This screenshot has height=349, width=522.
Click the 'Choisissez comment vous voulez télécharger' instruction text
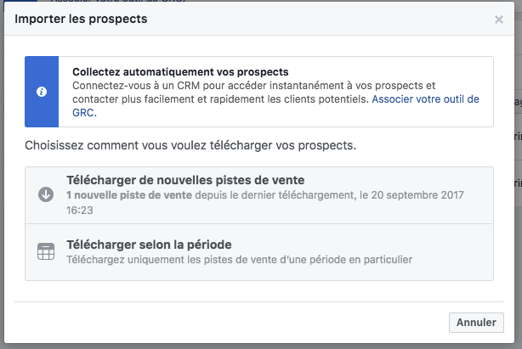190,145
